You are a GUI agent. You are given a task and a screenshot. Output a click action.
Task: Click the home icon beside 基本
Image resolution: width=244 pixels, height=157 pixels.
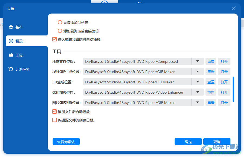pyautogui.click(x=11, y=27)
